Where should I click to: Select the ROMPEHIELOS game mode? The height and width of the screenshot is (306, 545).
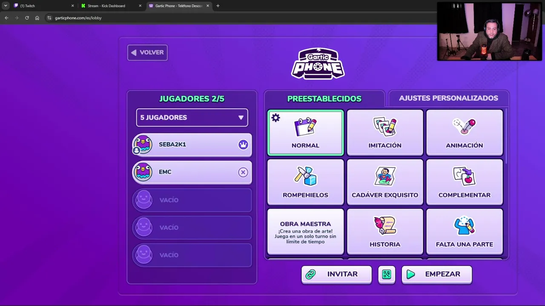click(x=305, y=182)
